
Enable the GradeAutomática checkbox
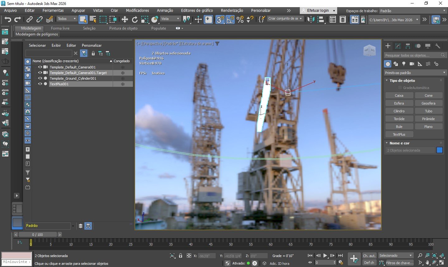400,88
